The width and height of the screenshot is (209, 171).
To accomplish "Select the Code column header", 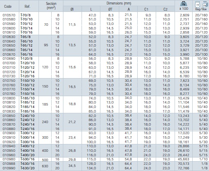I will point(8,7).
